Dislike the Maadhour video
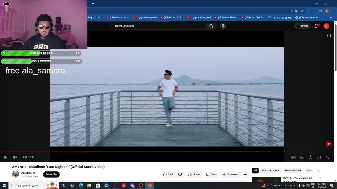The width and height of the screenshot is (337, 189). [x=180, y=174]
